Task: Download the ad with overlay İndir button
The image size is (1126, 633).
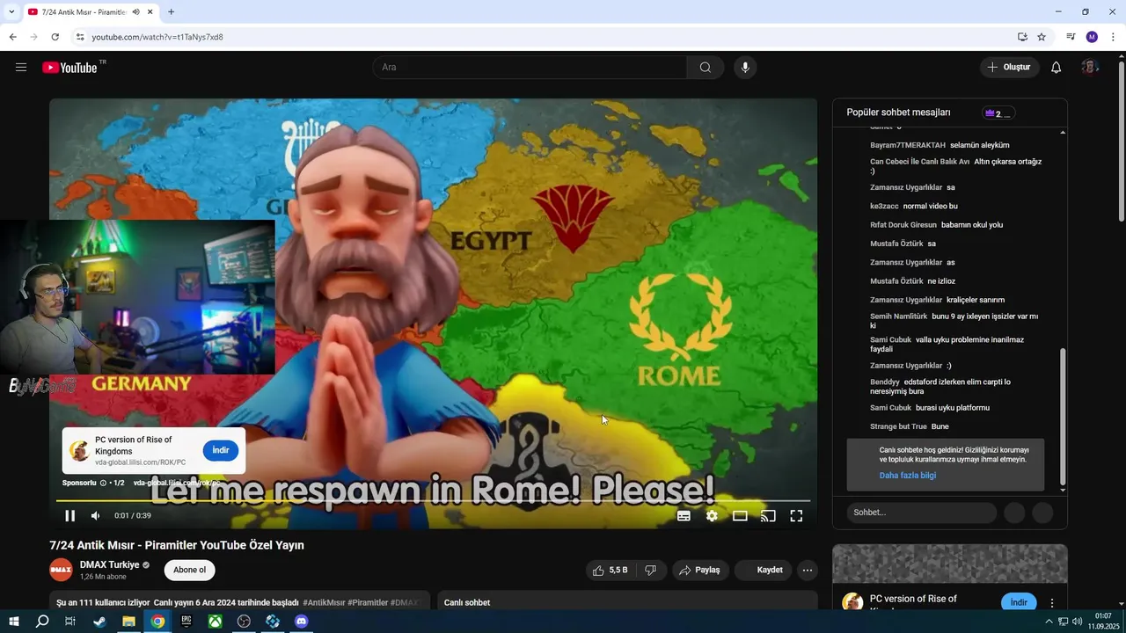Action: [221, 450]
